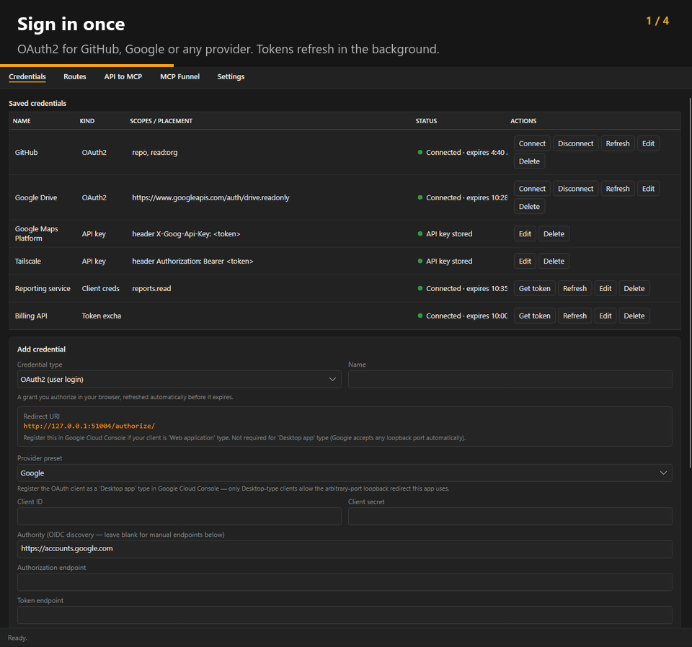Click the drive.readonly scope URL
Image resolution: width=692 pixels, height=647 pixels.
[210, 197]
